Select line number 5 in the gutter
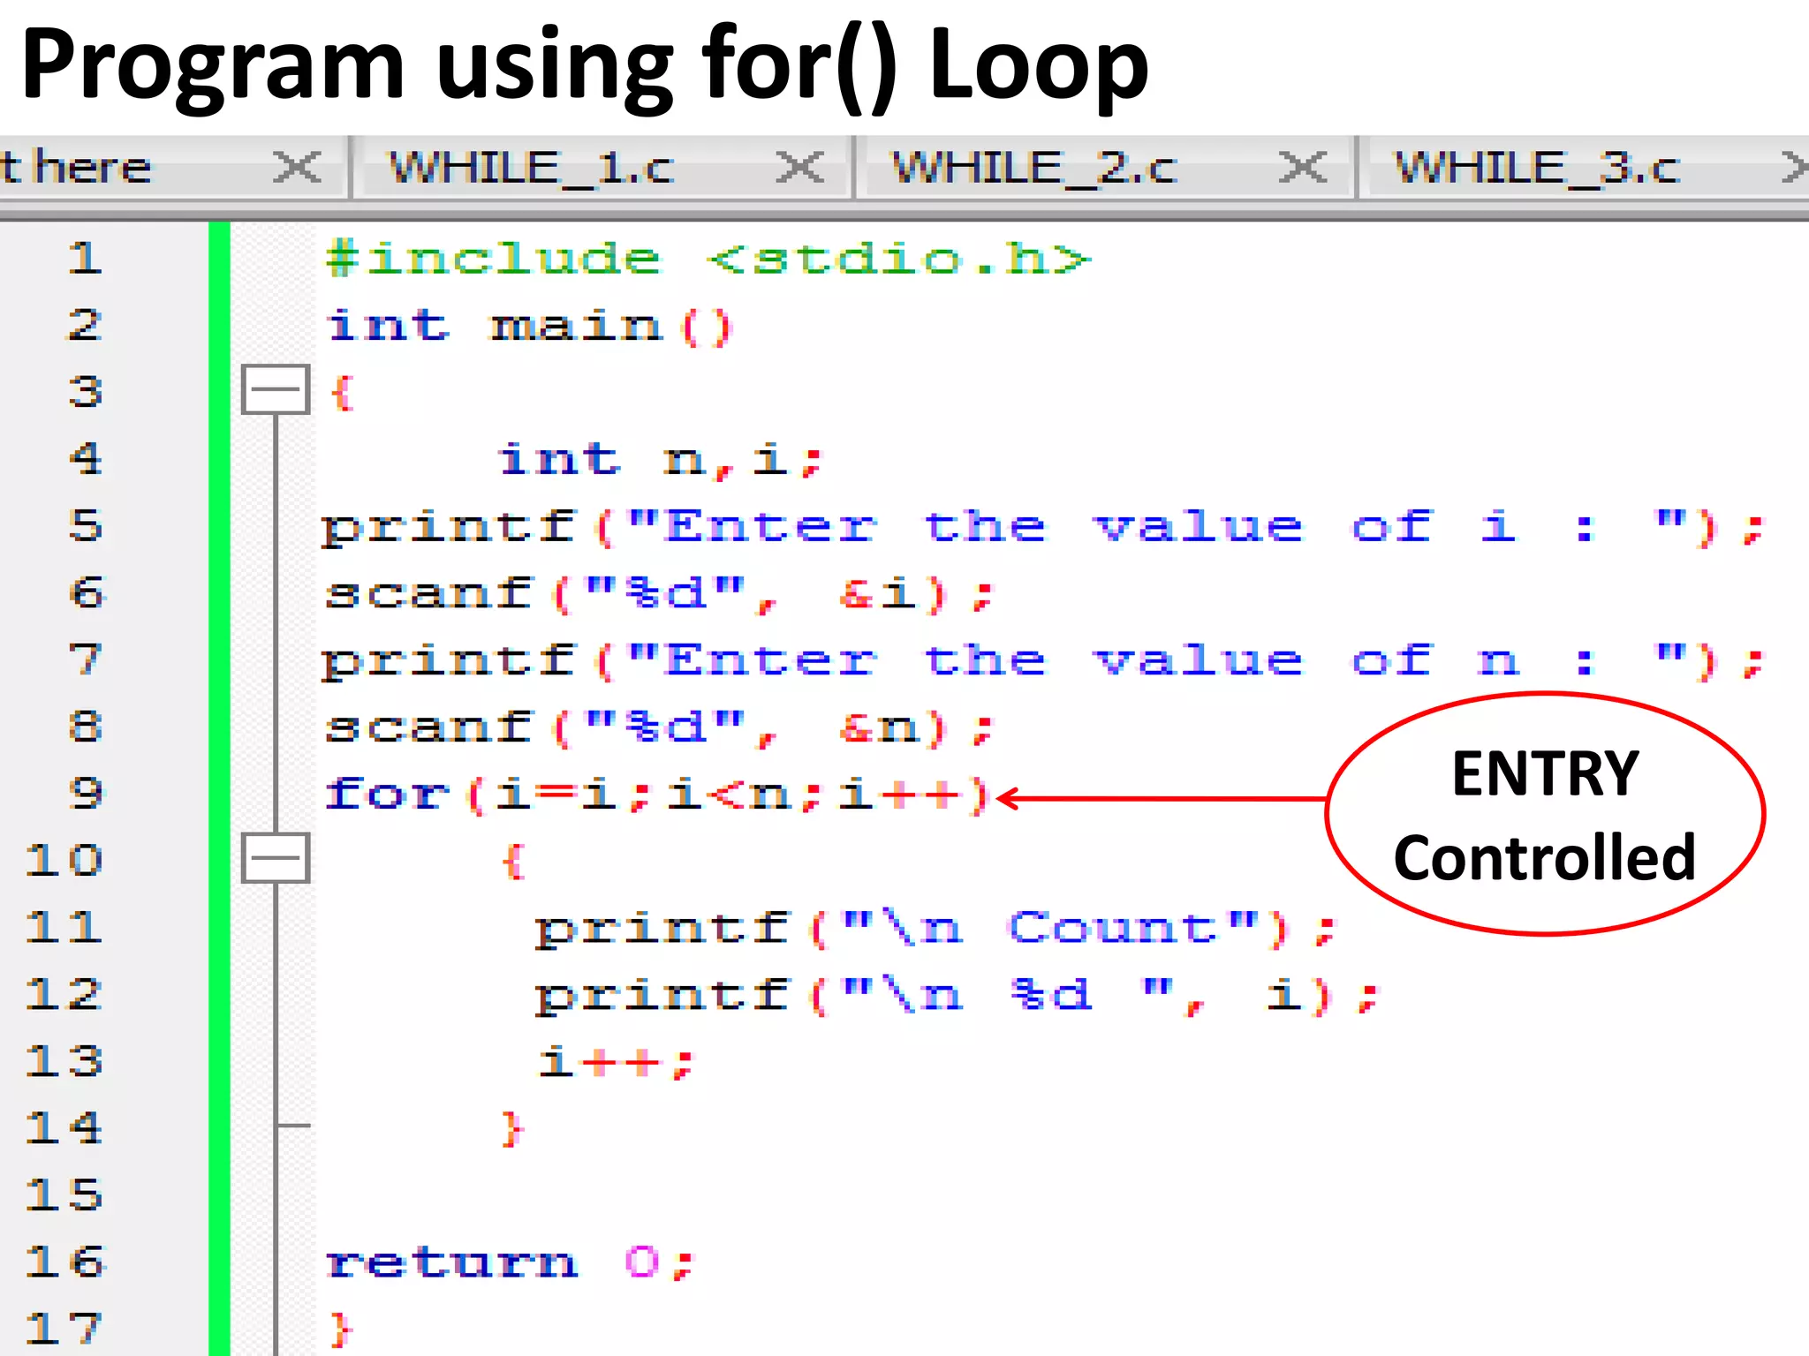Image resolution: width=1809 pixels, height=1356 pixels. pos(85,525)
